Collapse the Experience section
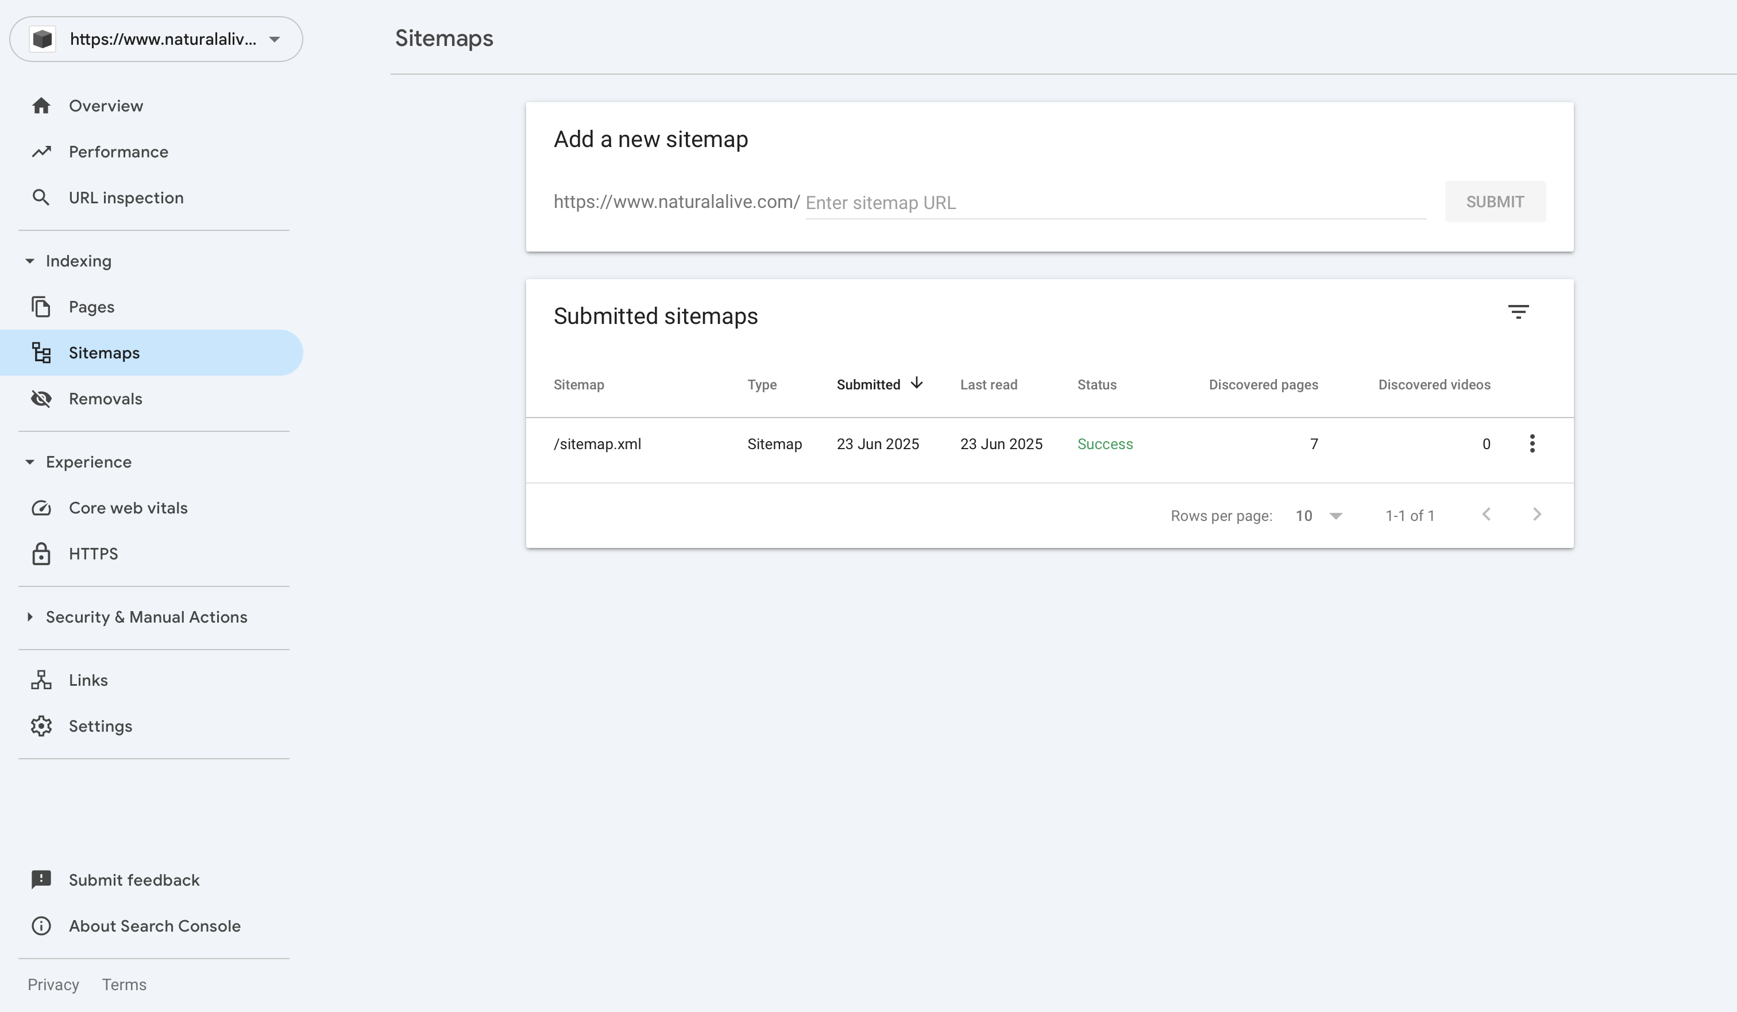 click(30, 462)
